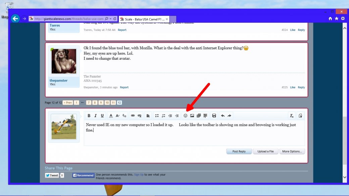Open the browser tools gear
This screenshot has width=349, height=196.
point(343,18)
